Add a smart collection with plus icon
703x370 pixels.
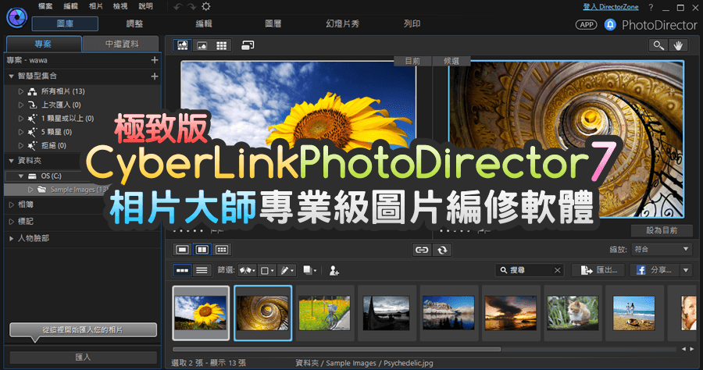coord(155,76)
